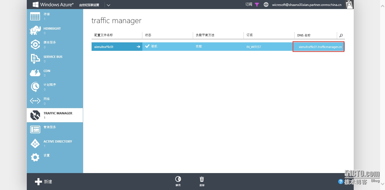This screenshot has width=385, height=190.
Task: Open the Service Bus sidebar icon
Action: [x=35, y=59]
